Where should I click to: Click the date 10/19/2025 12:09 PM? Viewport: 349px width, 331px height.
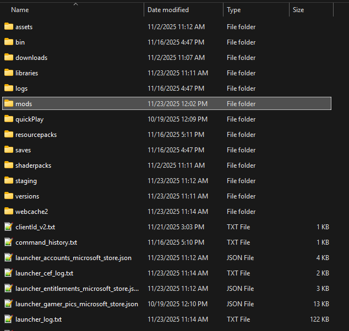[177, 119]
